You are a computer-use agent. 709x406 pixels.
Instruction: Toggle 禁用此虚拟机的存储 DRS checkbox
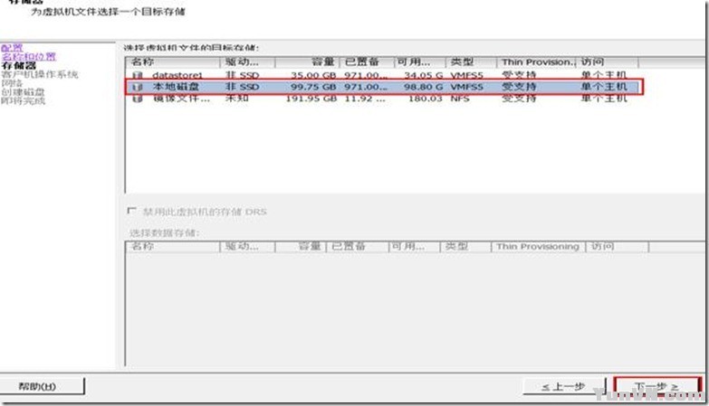(x=131, y=211)
